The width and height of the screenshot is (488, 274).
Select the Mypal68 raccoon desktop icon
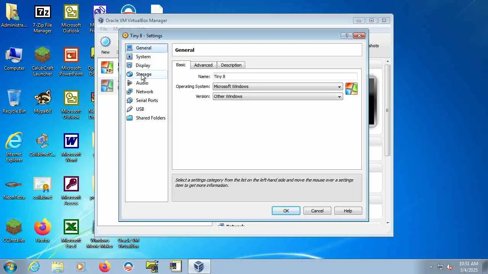pos(42,102)
